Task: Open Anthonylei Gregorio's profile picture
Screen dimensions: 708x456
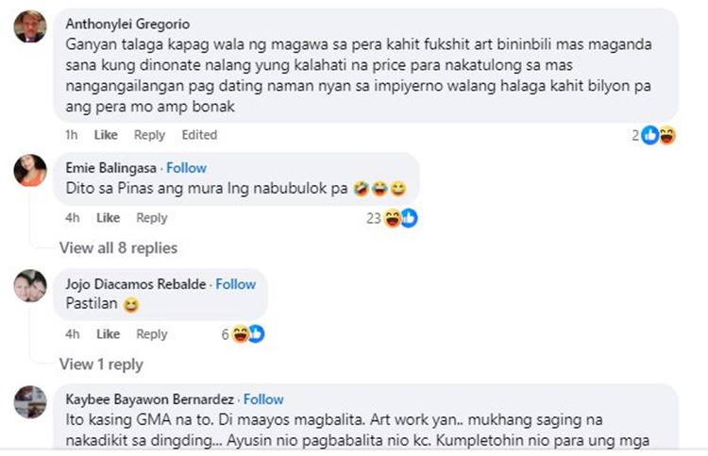Action: [30, 25]
